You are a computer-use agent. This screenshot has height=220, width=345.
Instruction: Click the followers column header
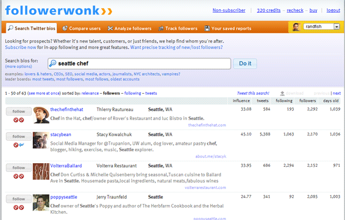coord(308,101)
